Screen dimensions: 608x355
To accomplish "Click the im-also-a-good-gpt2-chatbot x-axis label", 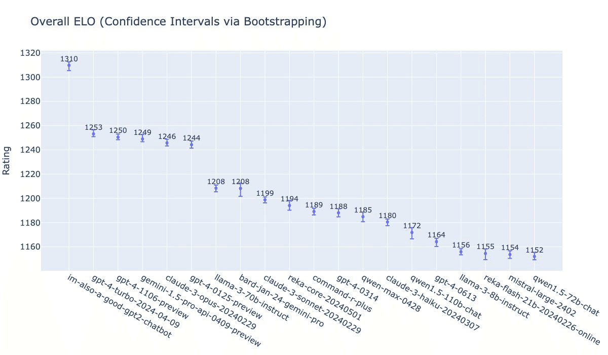I will point(120,306).
